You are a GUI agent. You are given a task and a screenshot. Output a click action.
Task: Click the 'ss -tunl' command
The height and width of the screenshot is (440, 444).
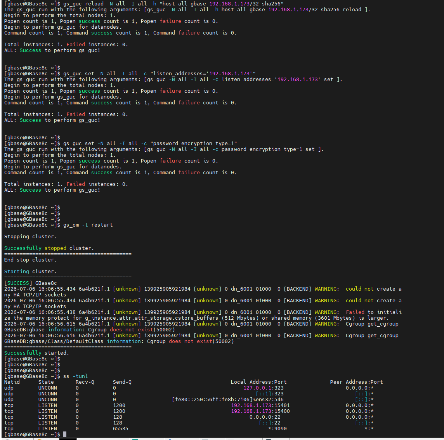click(x=75, y=376)
